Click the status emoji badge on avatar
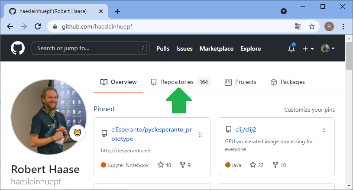The height and width of the screenshot is (190, 353). click(78, 133)
